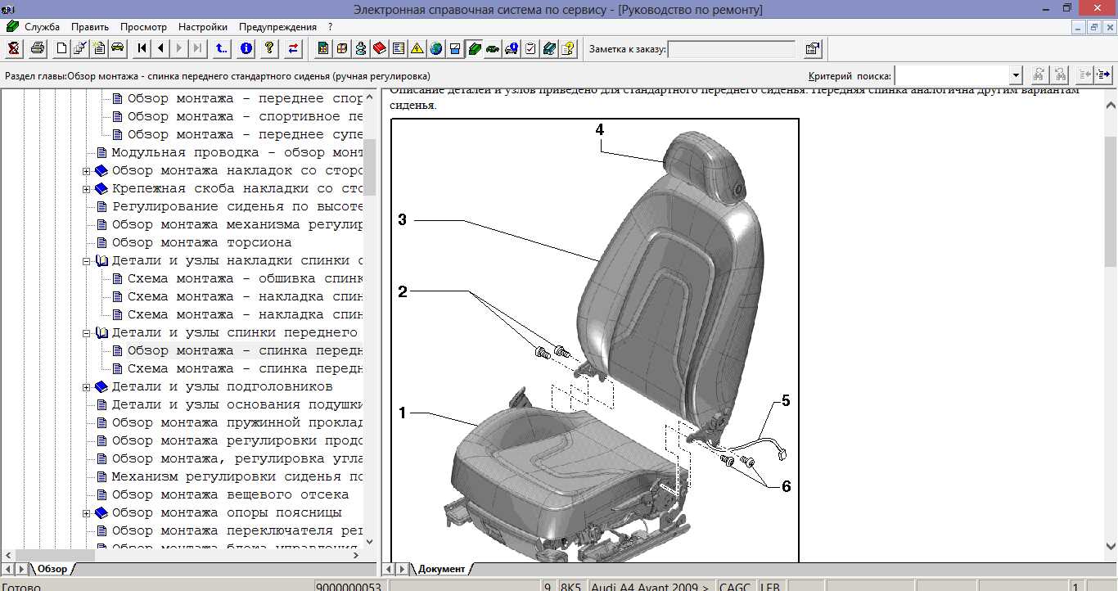This screenshot has height=591, width=1118.
Task: Click the printer icon in the toolbar
Action: click(38, 48)
